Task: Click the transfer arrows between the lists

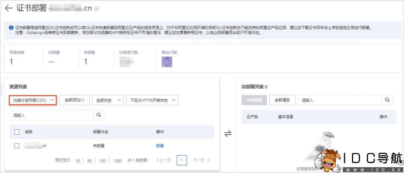Action: click(x=228, y=134)
